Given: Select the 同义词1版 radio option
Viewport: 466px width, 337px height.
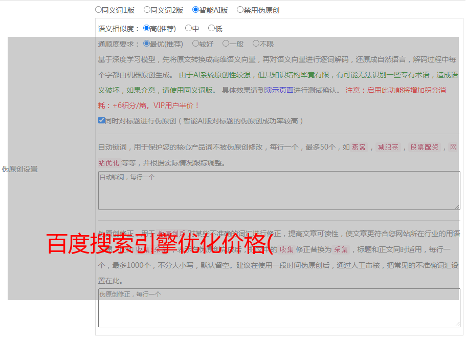Looking at the screenshot, I should point(98,10).
